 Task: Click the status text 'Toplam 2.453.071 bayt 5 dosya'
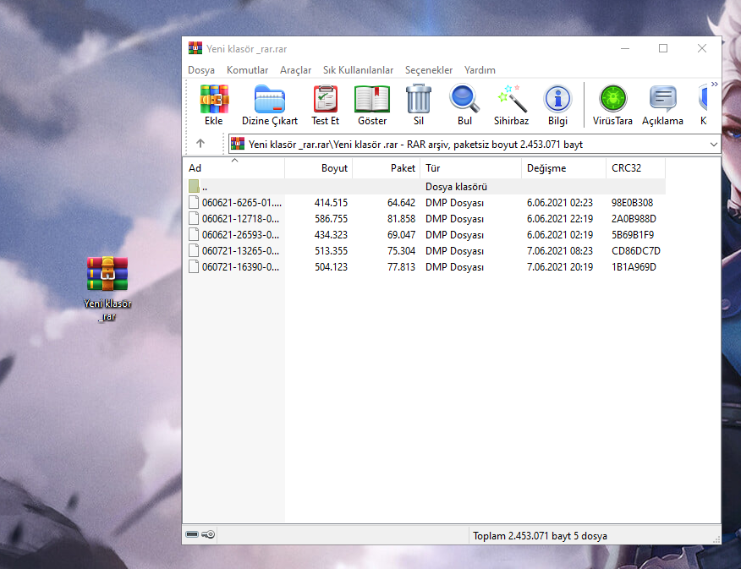click(540, 535)
